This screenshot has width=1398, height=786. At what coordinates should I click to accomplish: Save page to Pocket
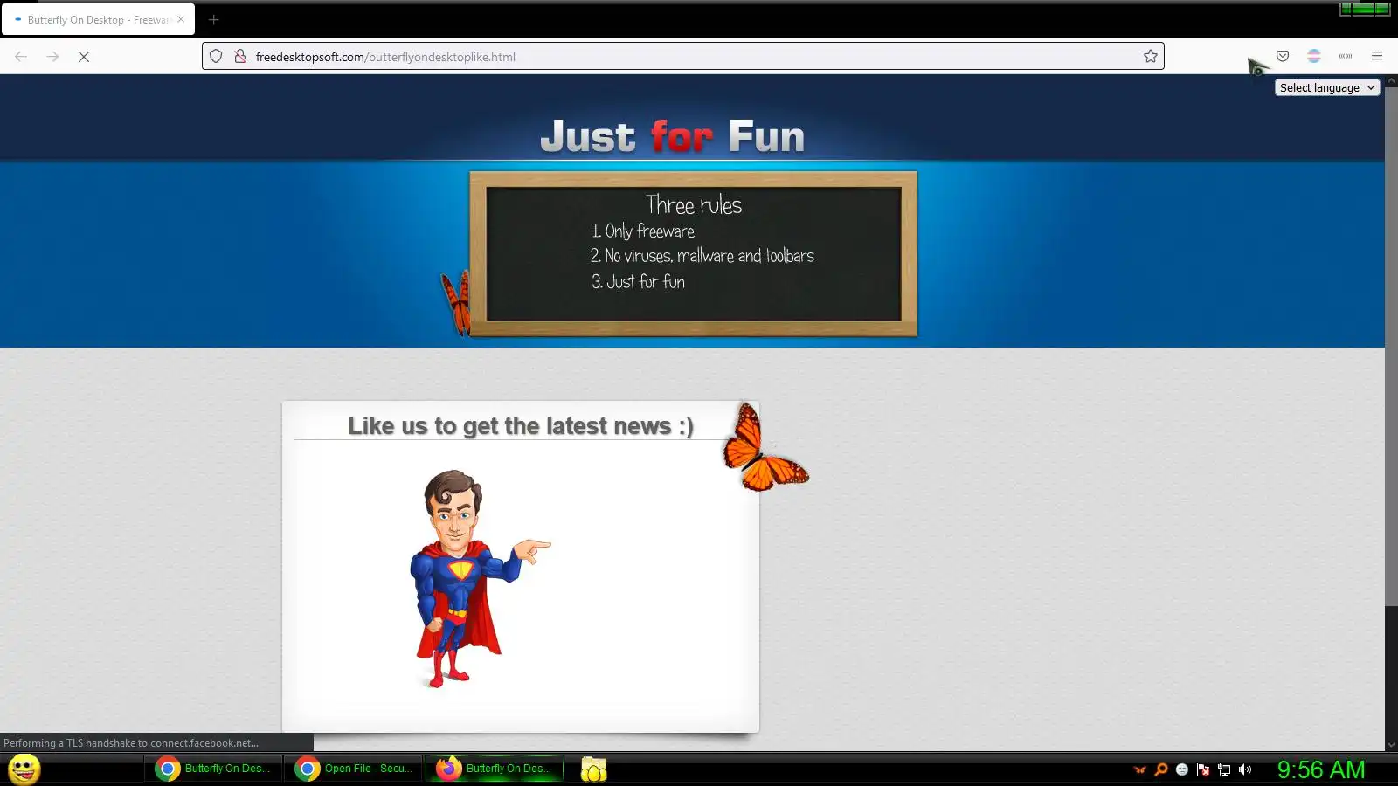coord(1283,57)
